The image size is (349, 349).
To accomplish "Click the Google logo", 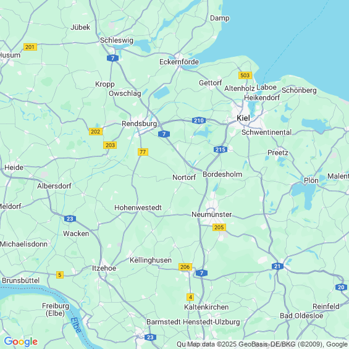I will click(21, 342).
